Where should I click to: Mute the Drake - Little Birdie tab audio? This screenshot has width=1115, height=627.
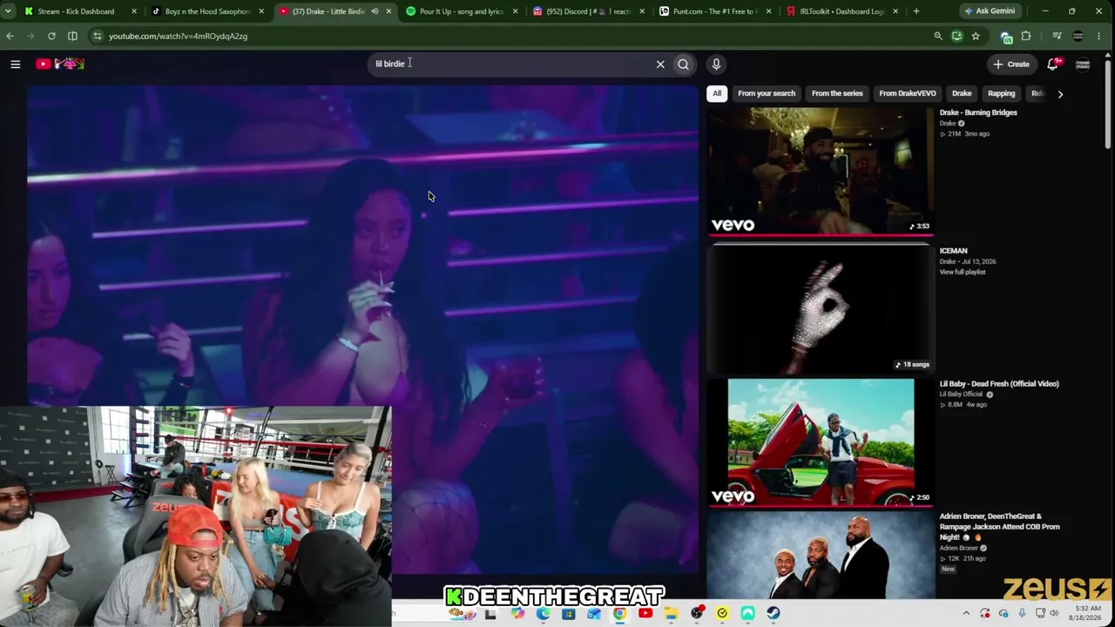pyautogui.click(x=375, y=11)
